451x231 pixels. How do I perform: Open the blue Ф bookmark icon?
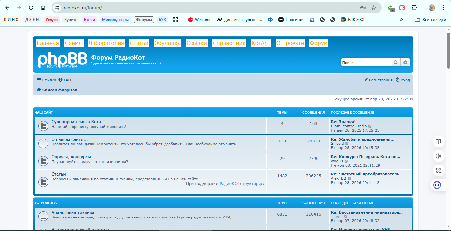270,20
